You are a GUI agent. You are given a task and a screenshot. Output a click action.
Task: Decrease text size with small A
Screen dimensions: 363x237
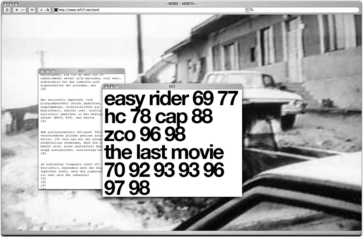[x=41, y=10]
